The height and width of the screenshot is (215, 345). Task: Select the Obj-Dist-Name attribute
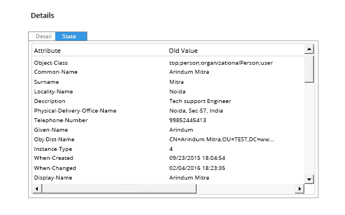54,140
